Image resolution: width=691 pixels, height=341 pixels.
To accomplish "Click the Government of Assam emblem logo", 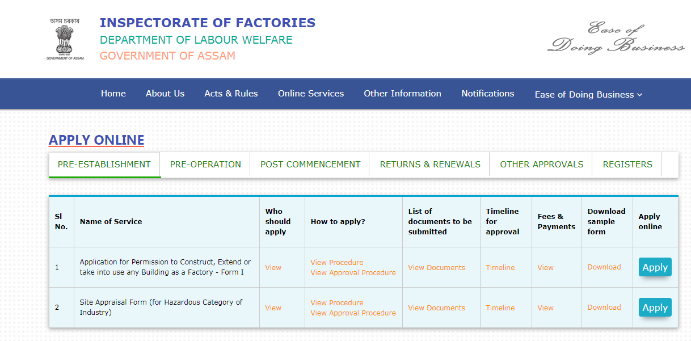I will click(x=65, y=37).
